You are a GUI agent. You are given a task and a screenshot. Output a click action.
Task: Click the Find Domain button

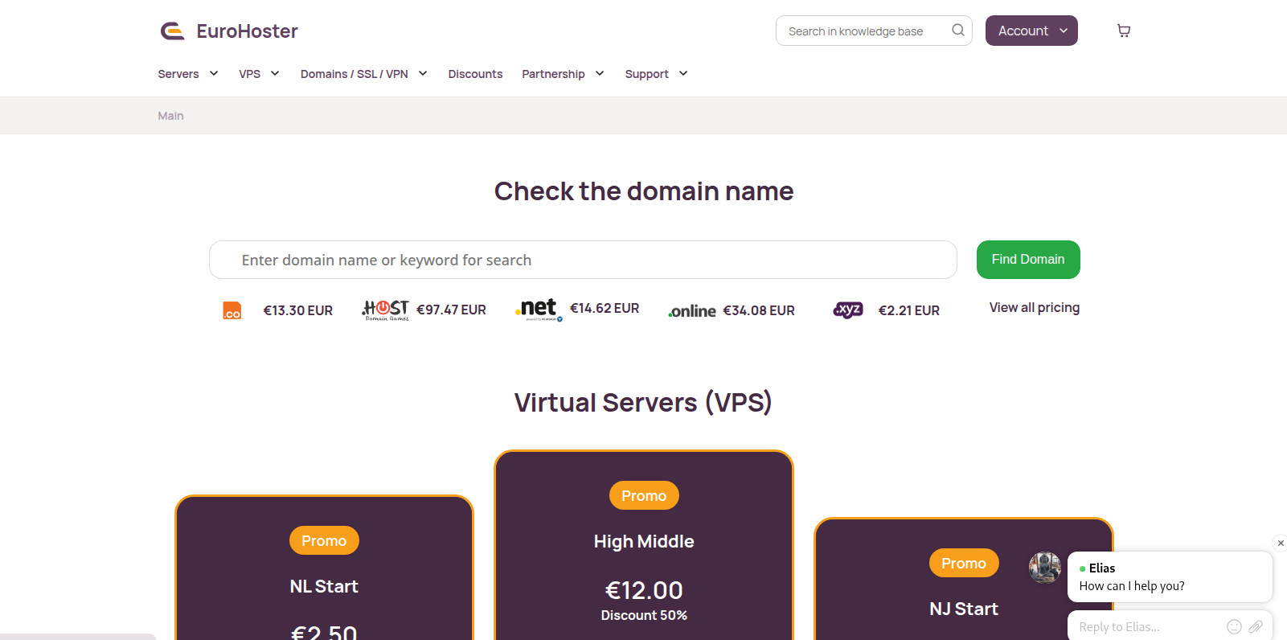click(x=1027, y=260)
